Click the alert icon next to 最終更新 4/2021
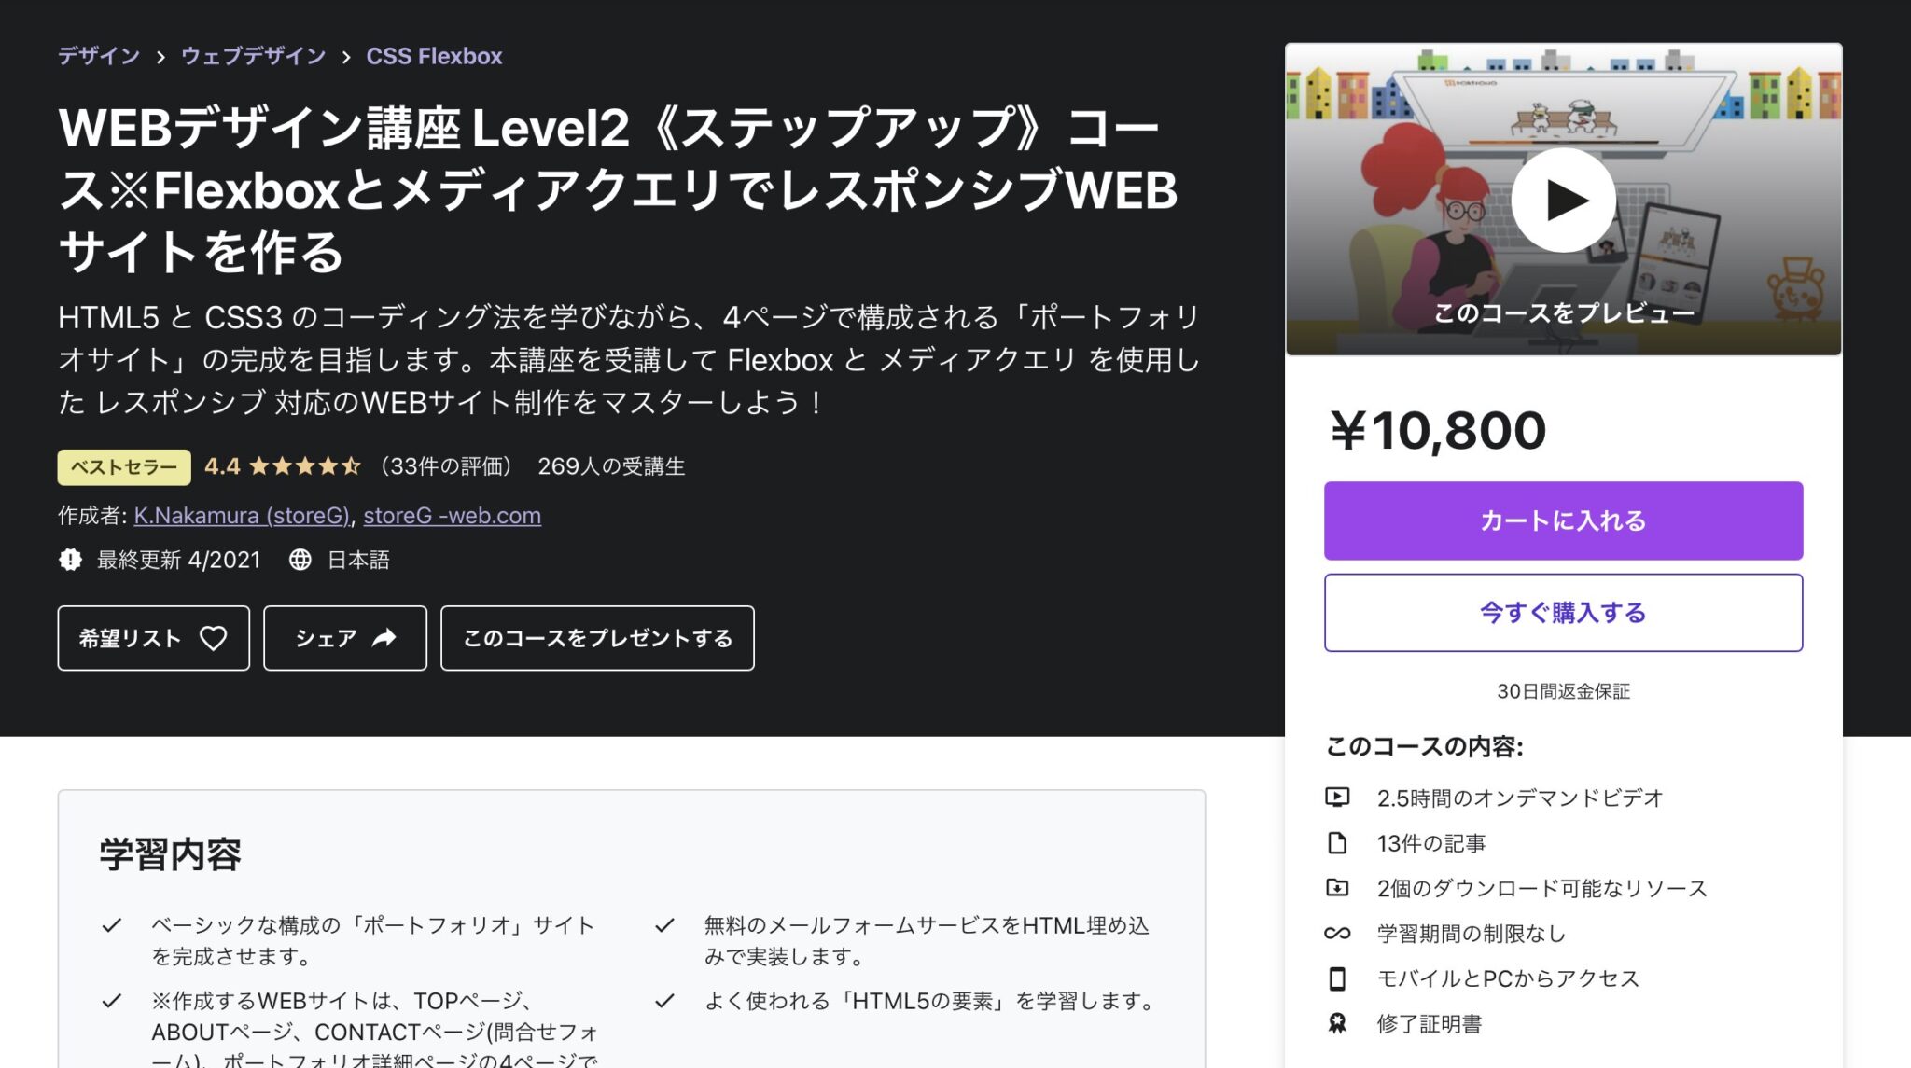This screenshot has height=1068, width=1911. click(72, 560)
